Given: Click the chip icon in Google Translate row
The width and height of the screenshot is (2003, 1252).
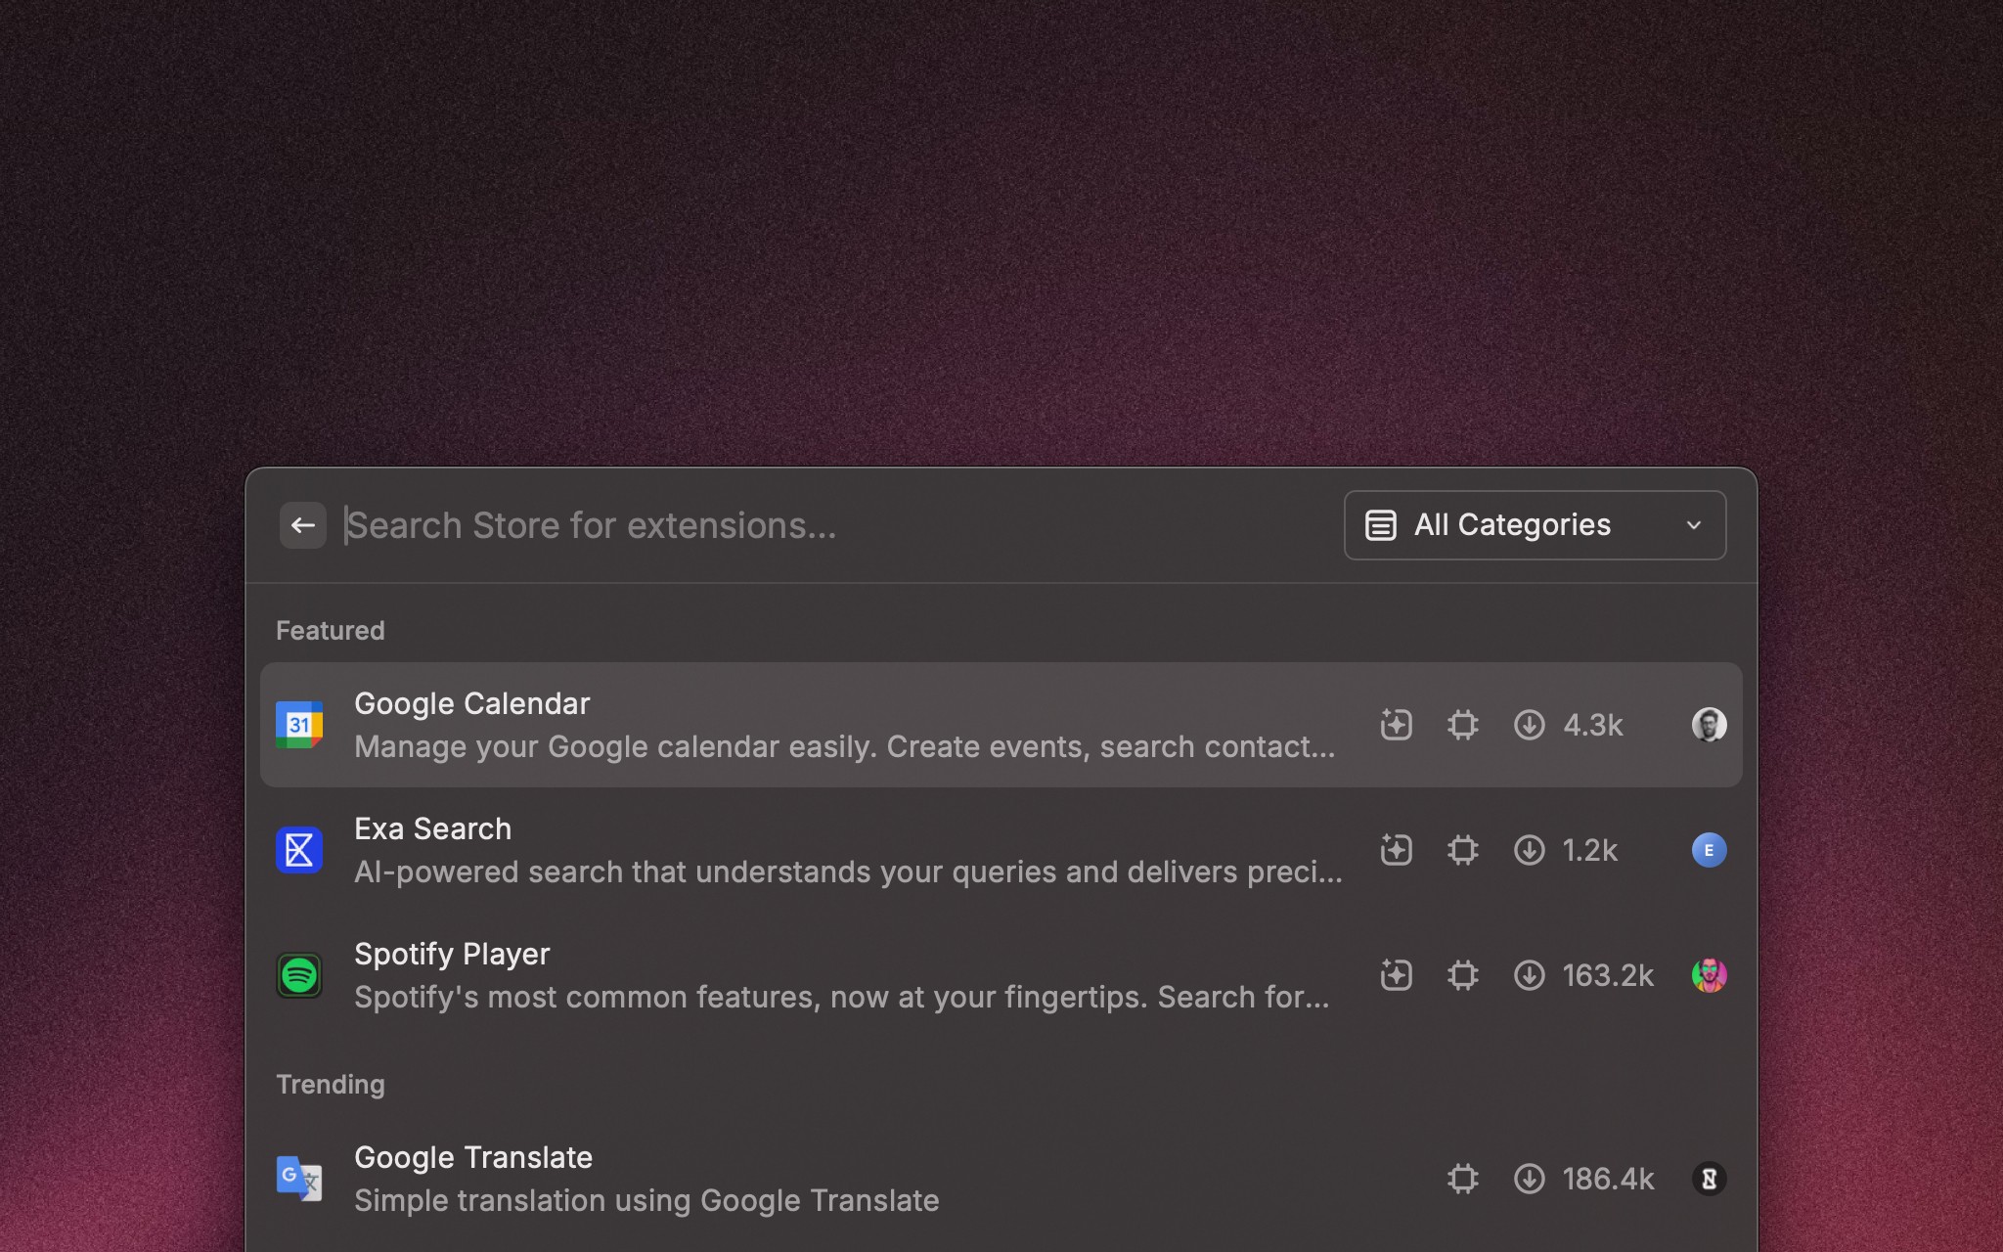Looking at the screenshot, I should (1462, 1179).
